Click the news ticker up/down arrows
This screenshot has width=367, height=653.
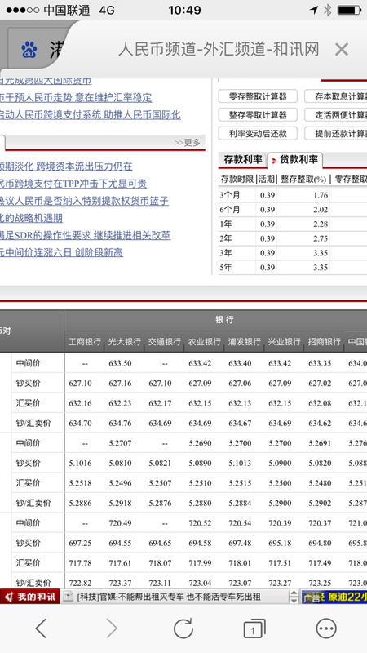pyautogui.click(x=294, y=597)
